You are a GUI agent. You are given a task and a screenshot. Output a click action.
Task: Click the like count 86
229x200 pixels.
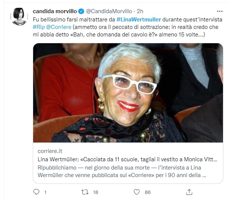point(148,192)
